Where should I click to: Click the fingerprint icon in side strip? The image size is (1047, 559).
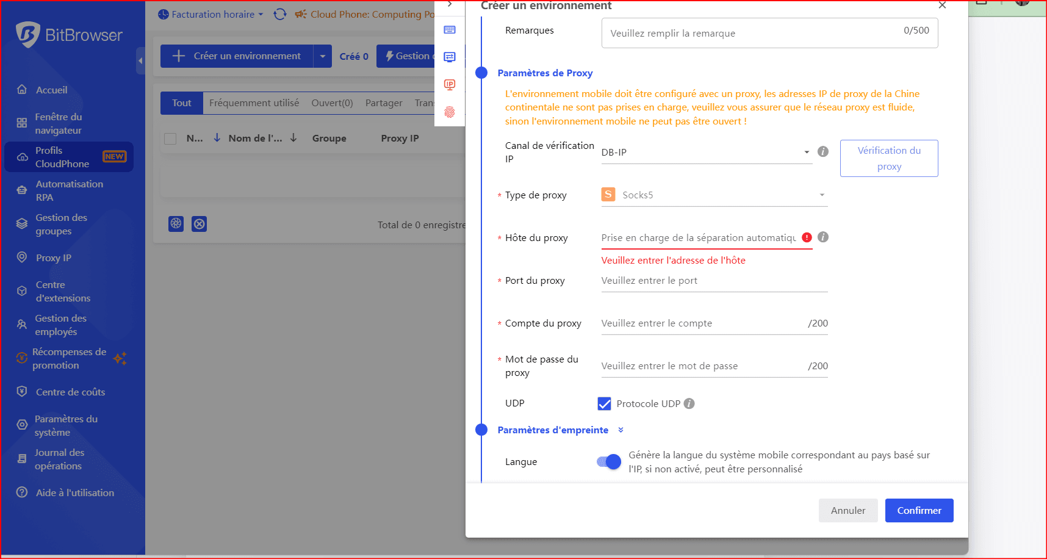click(x=450, y=112)
